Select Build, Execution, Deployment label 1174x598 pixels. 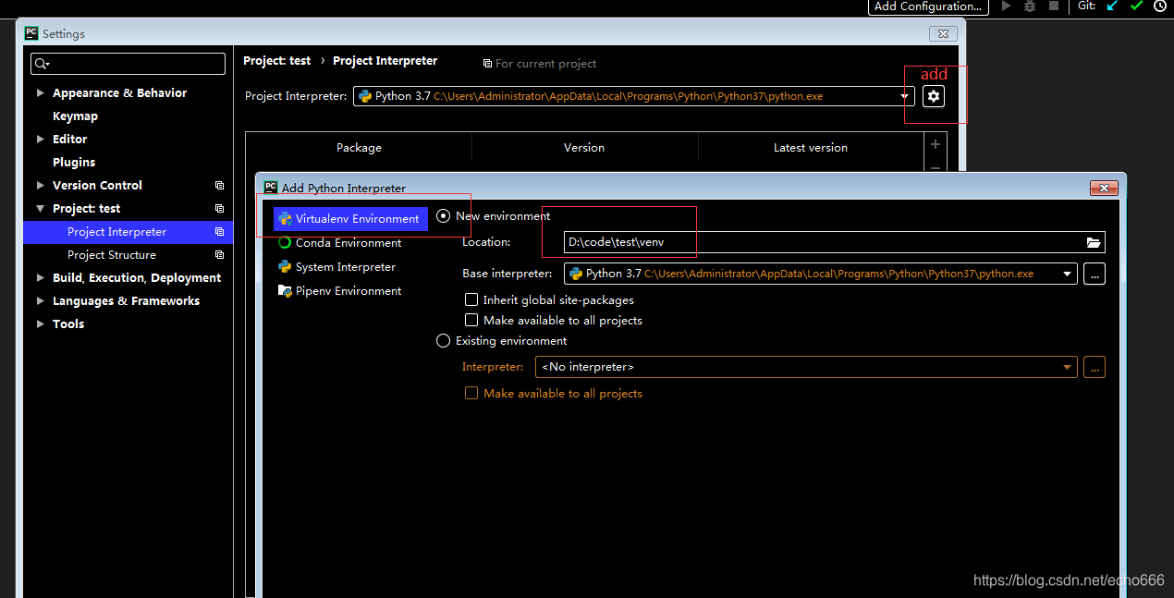point(137,277)
